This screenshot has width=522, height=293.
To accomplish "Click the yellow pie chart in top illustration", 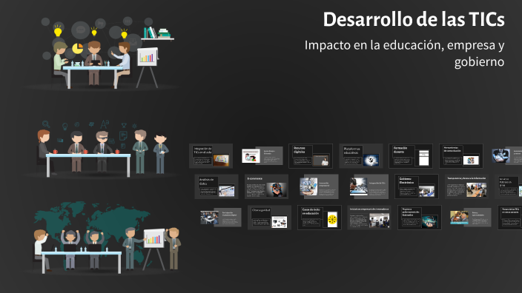I will coord(78,49).
